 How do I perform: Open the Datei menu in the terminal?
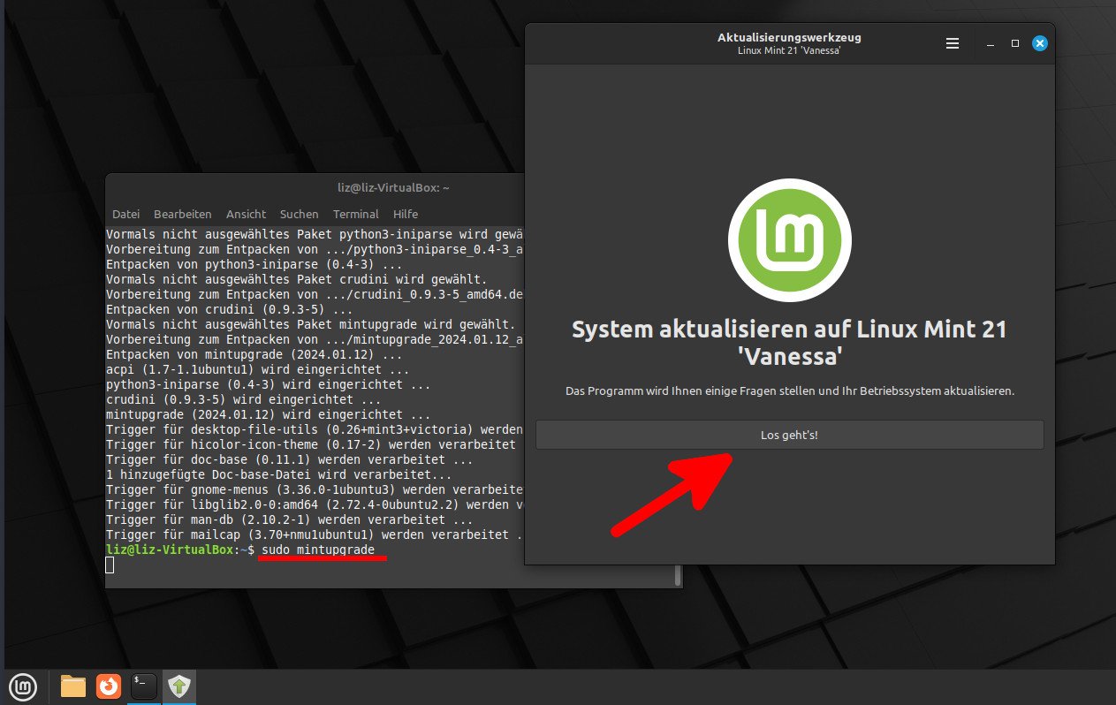[125, 214]
